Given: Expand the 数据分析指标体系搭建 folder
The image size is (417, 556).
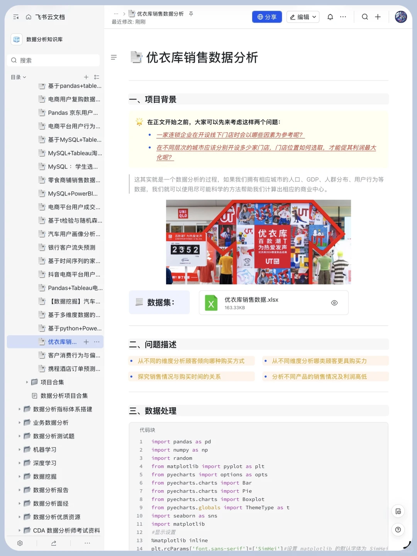Looking at the screenshot, I should [20, 409].
